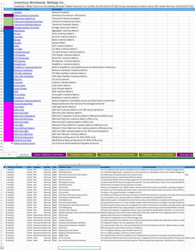Open the Data Collection Summary hyperlink cell
The height and width of the screenshot is (250, 195).
coord(26,16)
